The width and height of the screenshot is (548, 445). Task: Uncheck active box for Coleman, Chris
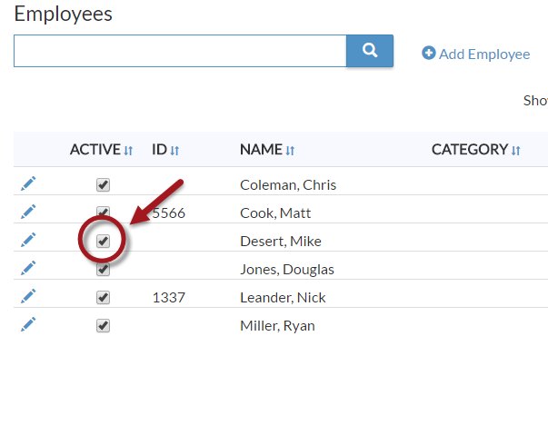tap(103, 184)
